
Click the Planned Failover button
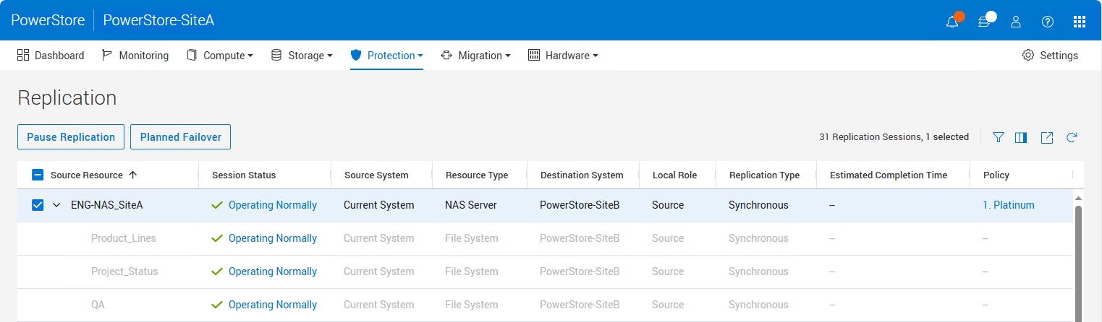180,137
